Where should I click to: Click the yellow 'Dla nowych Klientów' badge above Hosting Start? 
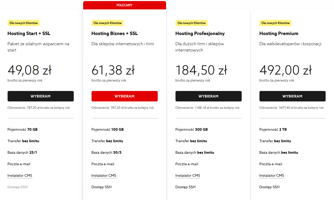(x=24, y=23)
